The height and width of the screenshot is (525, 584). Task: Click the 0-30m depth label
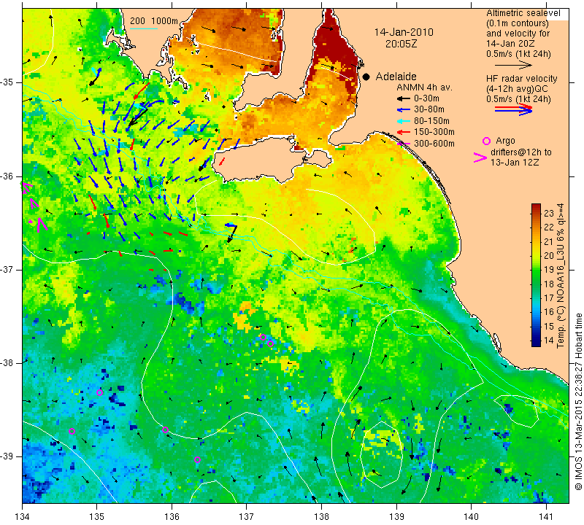426,98
